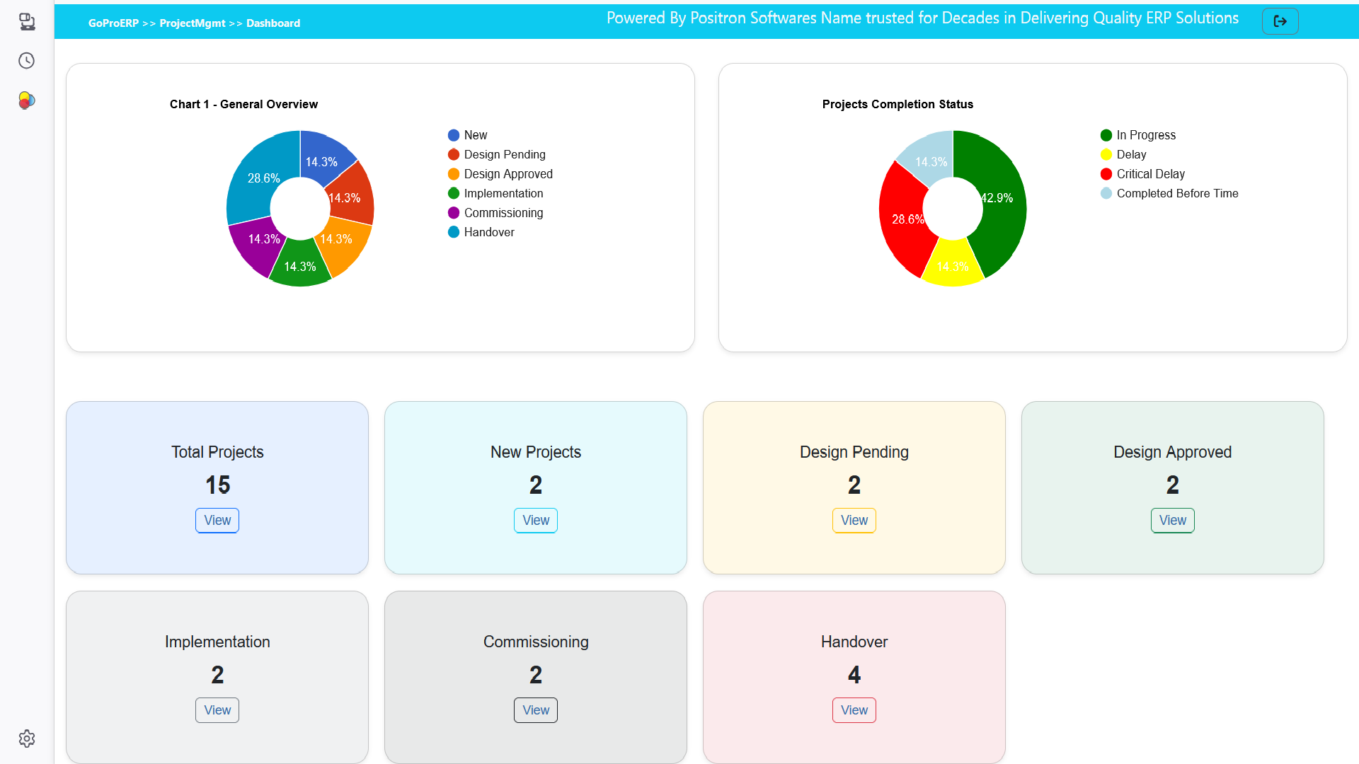The width and height of the screenshot is (1359, 764).
Task: View the Implementation projects
Action: 217,710
